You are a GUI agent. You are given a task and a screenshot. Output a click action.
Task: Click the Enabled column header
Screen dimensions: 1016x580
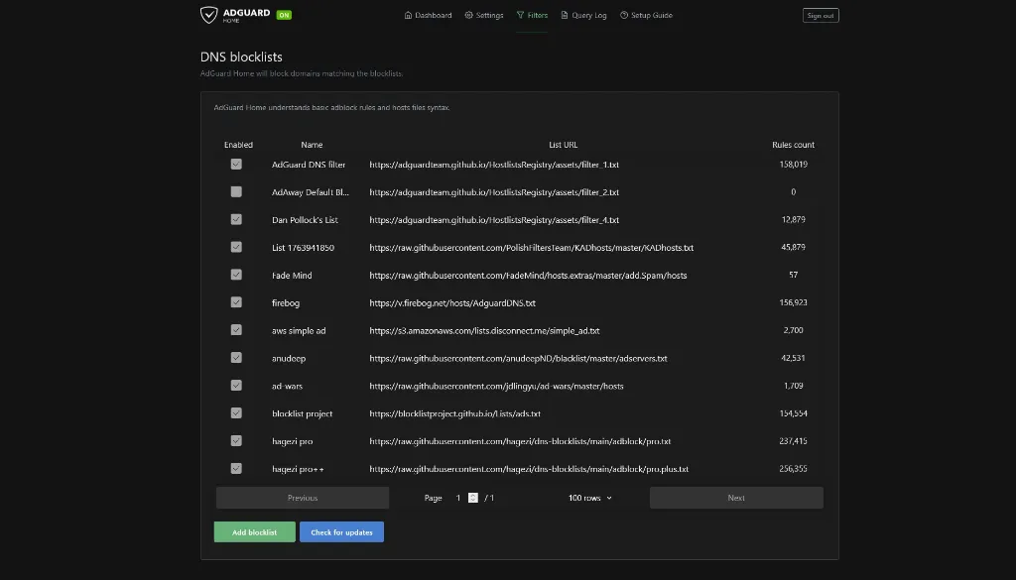tap(238, 145)
